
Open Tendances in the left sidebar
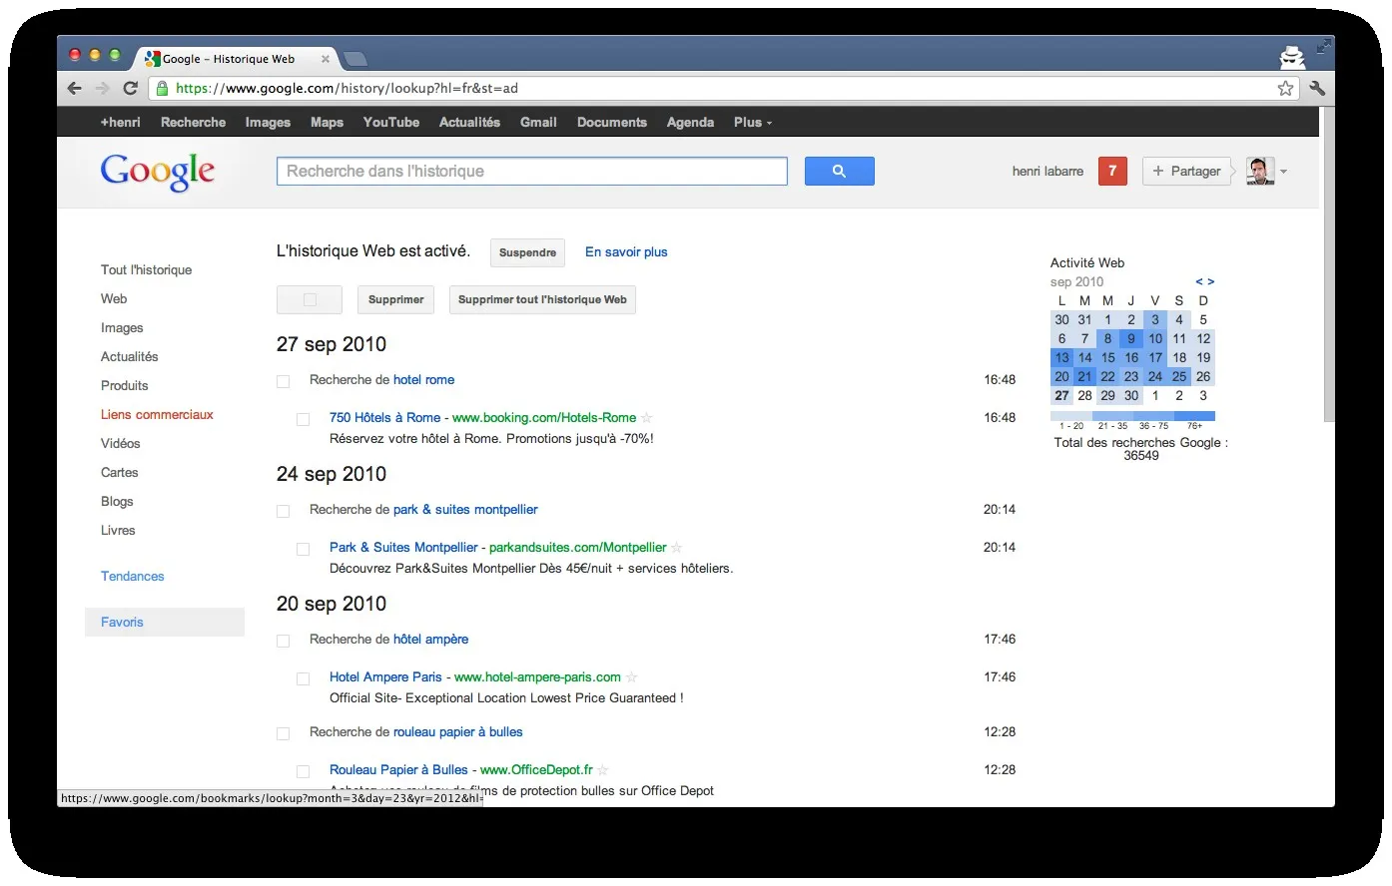tap(132, 576)
